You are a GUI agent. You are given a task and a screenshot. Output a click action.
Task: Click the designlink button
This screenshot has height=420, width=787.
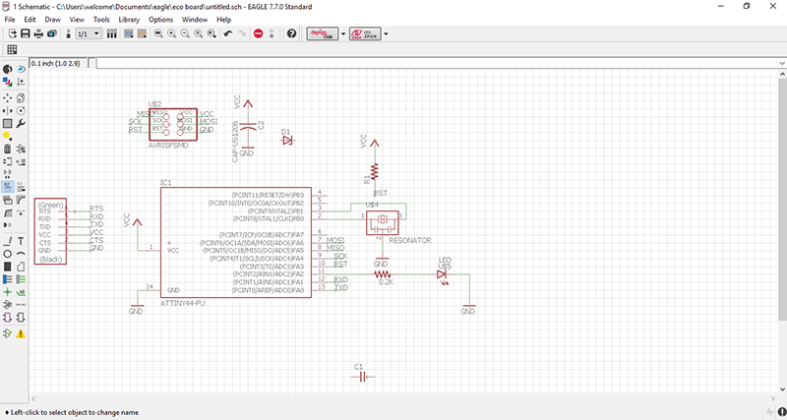pyautogui.click(x=323, y=33)
